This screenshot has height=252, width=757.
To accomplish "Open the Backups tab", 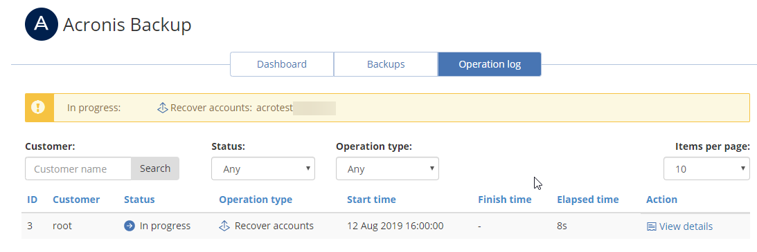I will pos(386,64).
